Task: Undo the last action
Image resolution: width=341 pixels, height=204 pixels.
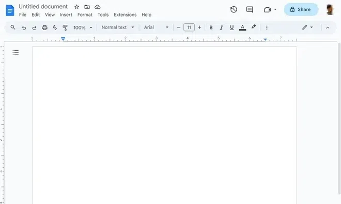Action: click(x=24, y=27)
